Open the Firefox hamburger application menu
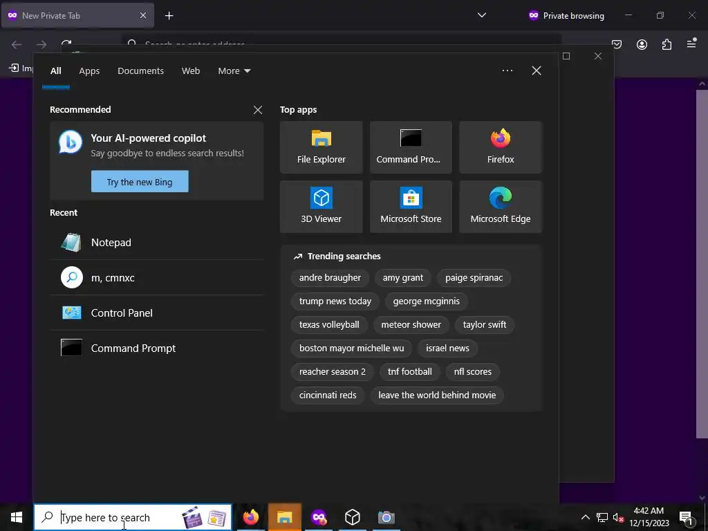The height and width of the screenshot is (531, 708). click(691, 44)
